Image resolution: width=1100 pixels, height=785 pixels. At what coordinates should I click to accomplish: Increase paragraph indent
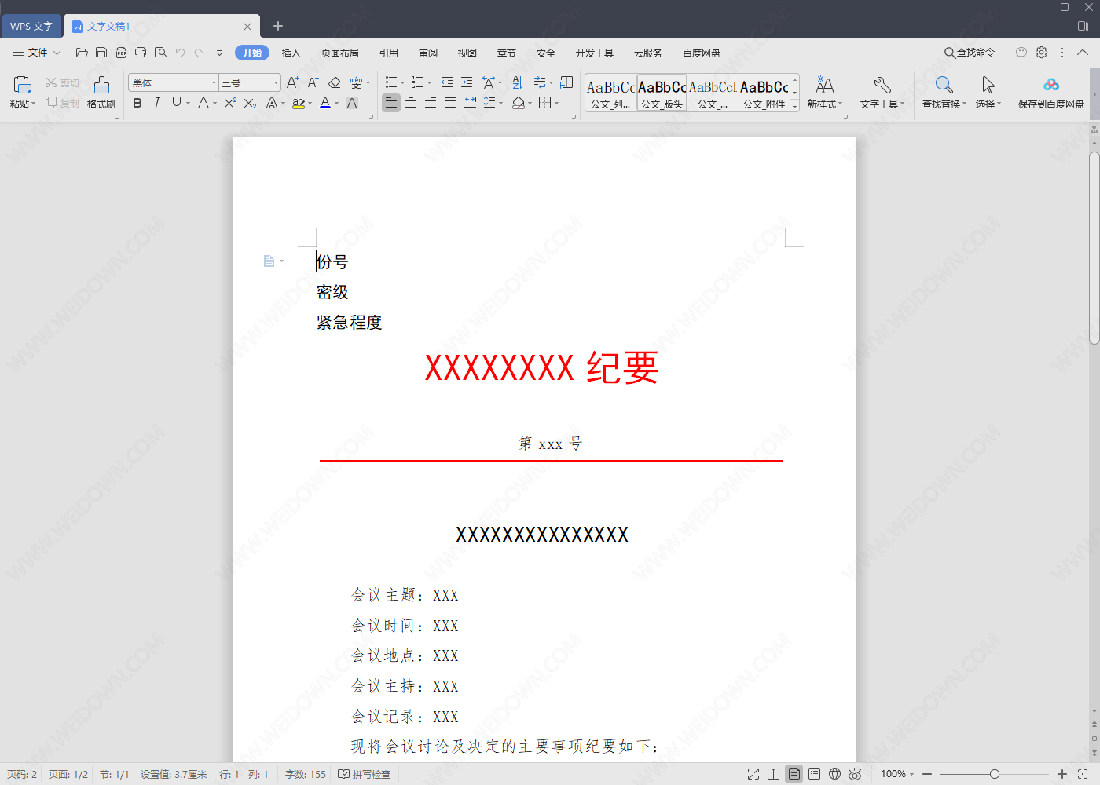point(467,82)
